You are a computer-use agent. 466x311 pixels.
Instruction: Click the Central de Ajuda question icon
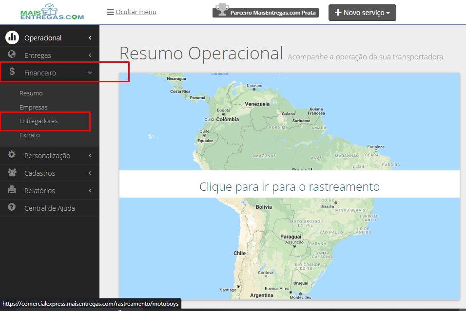point(12,207)
